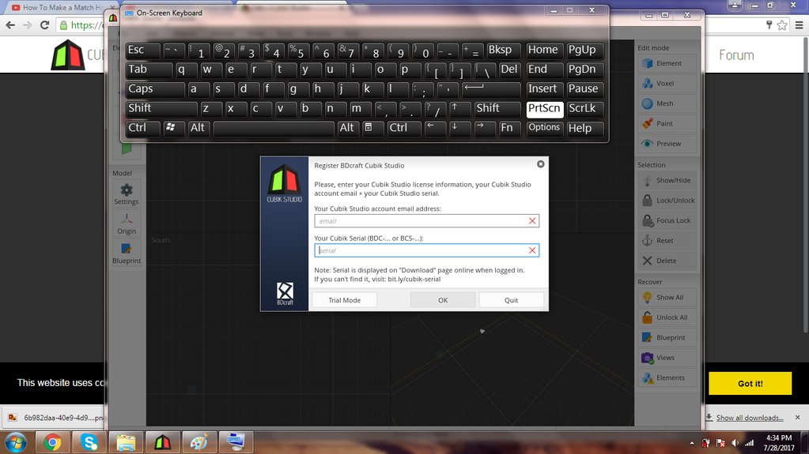
Task: Toggle ScrLk key on On-Screen Keyboard
Action: 584,109
